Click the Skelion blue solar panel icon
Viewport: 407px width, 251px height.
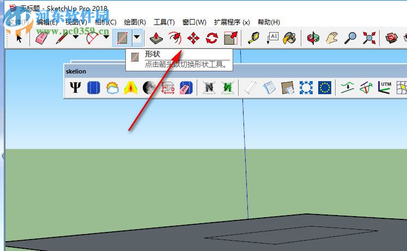pos(94,88)
